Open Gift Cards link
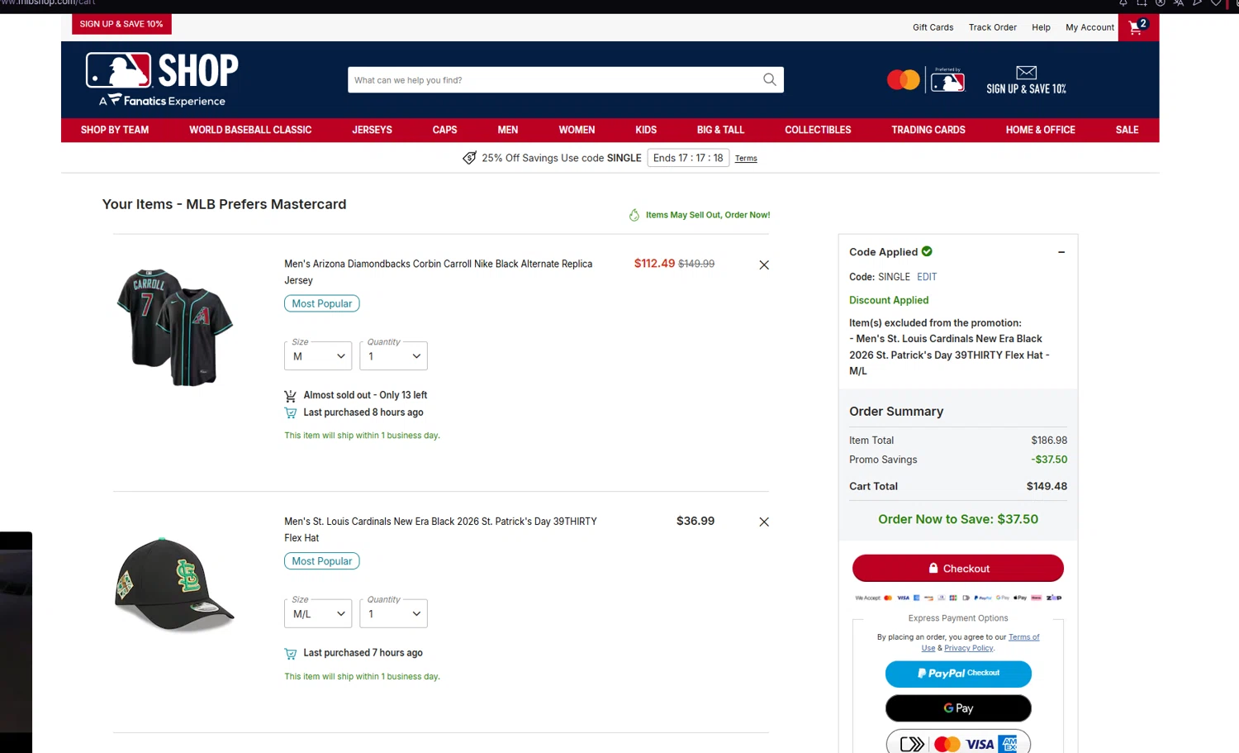Image resolution: width=1239 pixels, height=753 pixels. click(933, 27)
